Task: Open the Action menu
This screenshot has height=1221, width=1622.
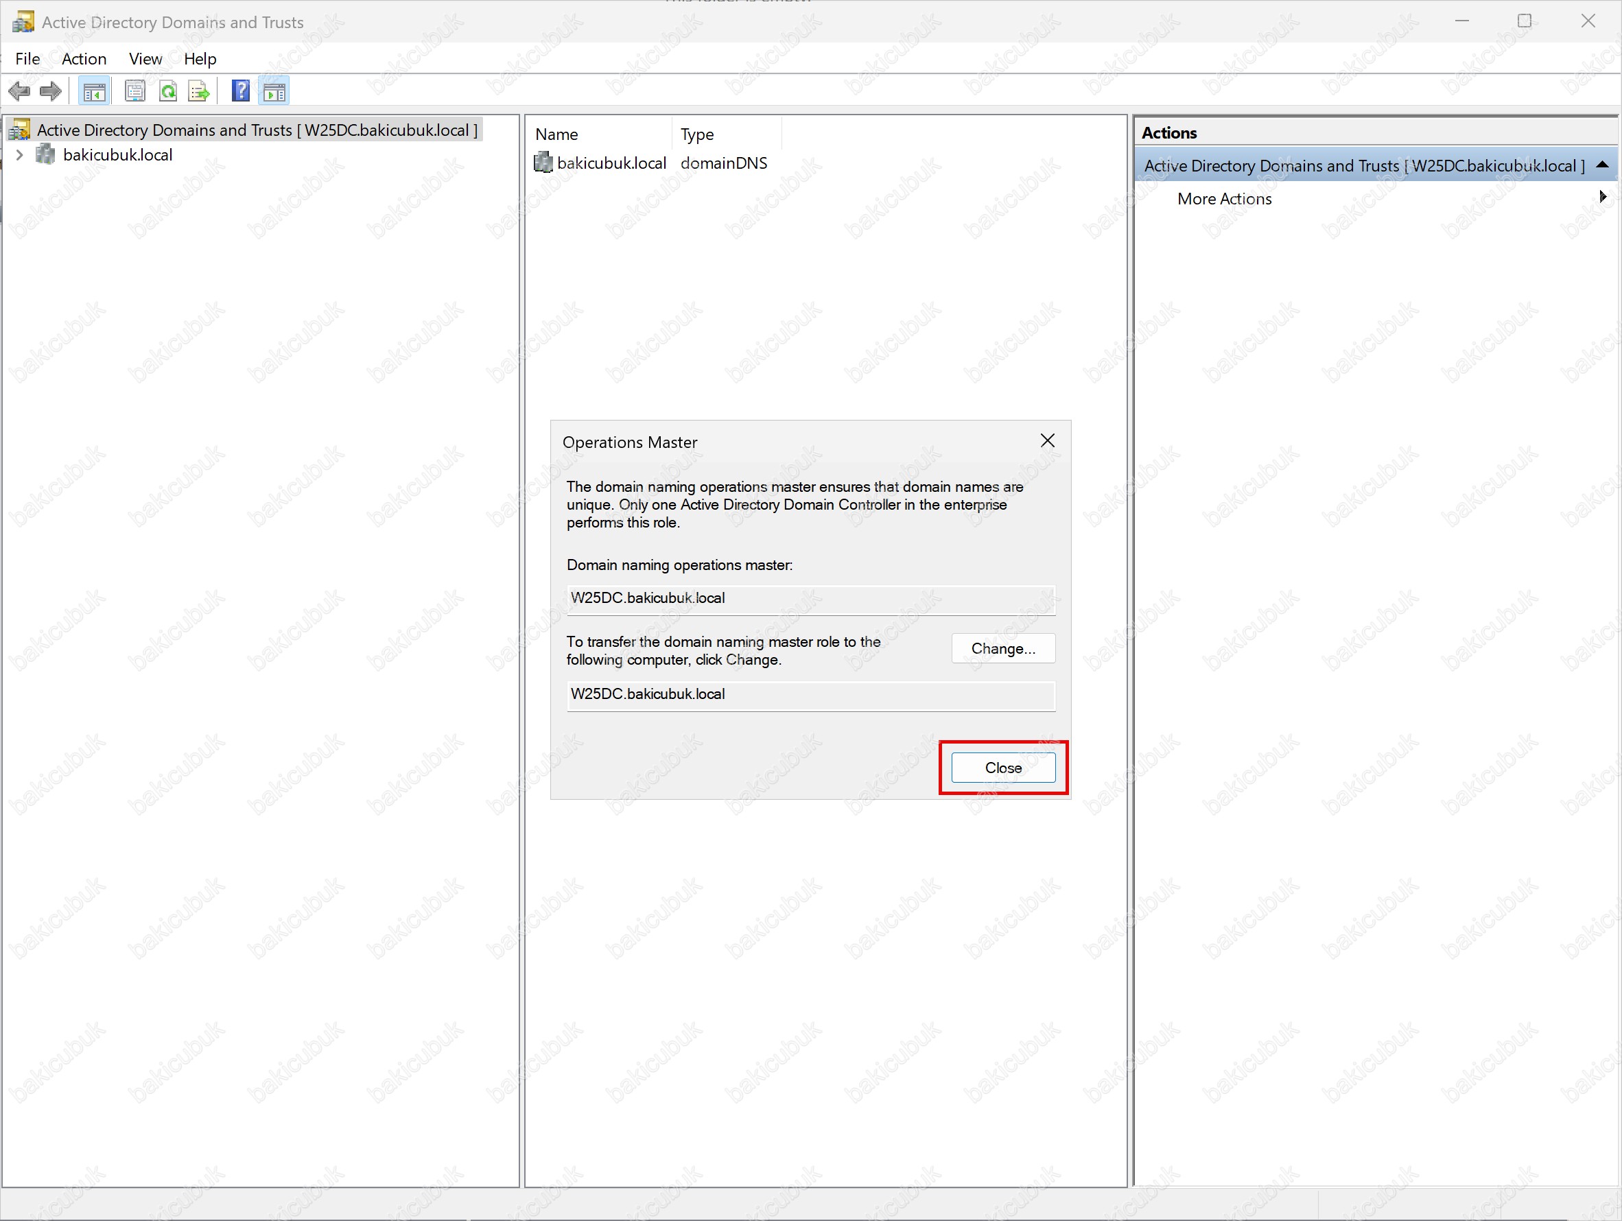Action: [84, 58]
